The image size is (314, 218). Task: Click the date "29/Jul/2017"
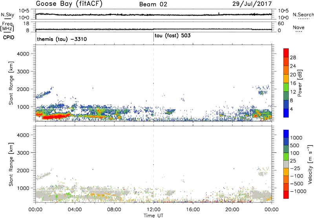(252, 4)
